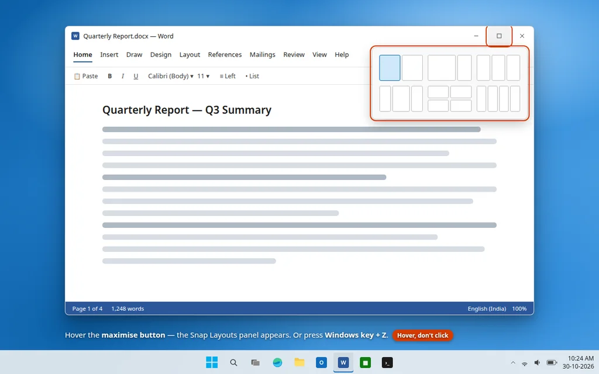The image size is (599, 374).
Task: Open the font size 11 dropdown
Action: tap(203, 76)
